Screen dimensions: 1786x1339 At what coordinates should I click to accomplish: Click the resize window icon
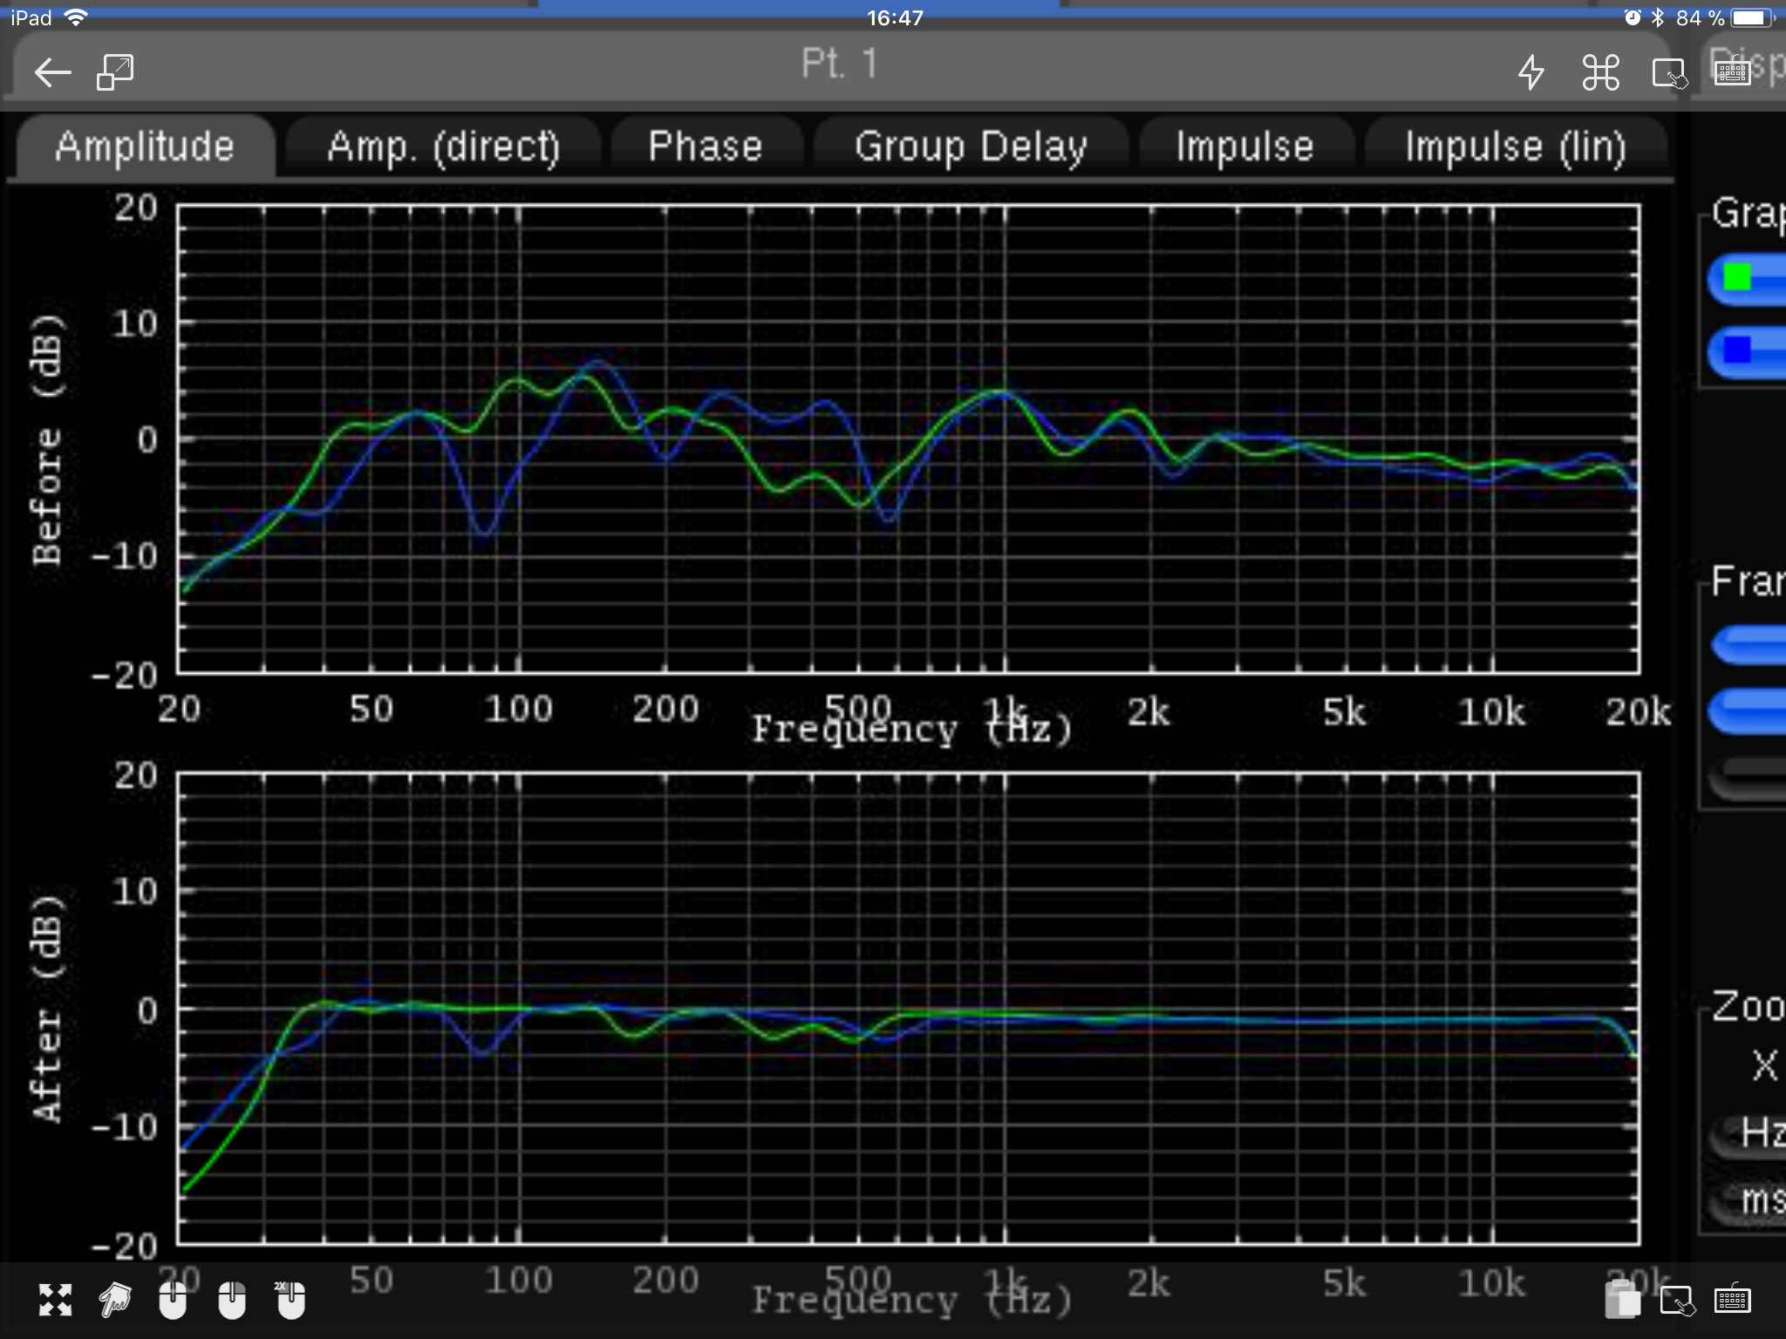(x=115, y=72)
